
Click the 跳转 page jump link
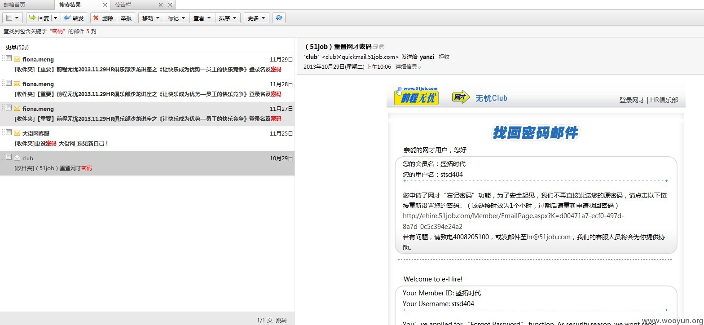point(281,321)
